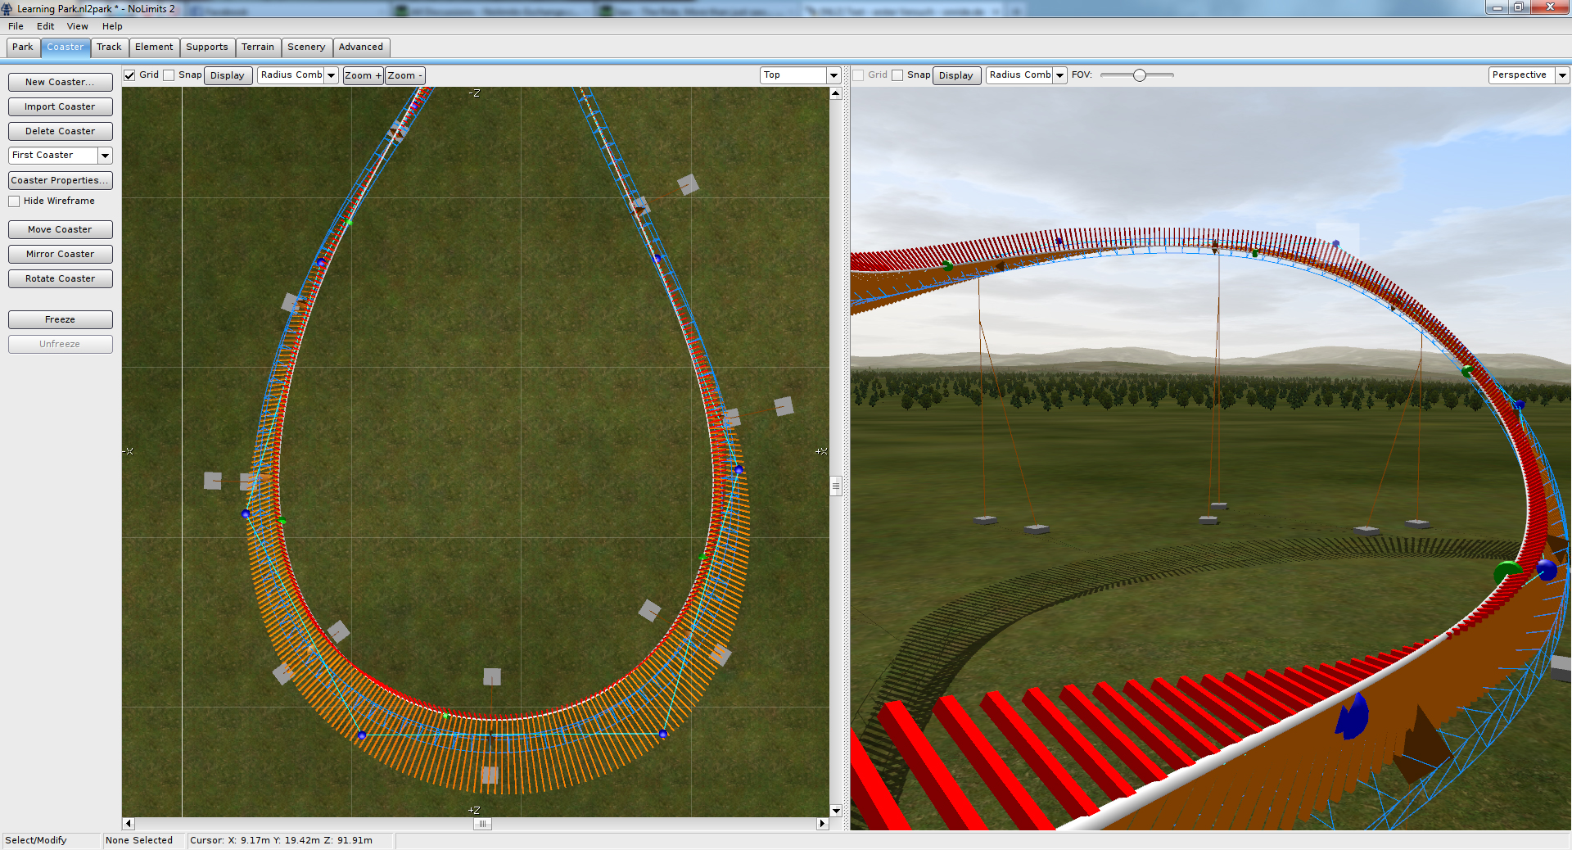Enable Snap in the perspective view toolbar
This screenshot has height=850, width=1572.
[x=897, y=75]
